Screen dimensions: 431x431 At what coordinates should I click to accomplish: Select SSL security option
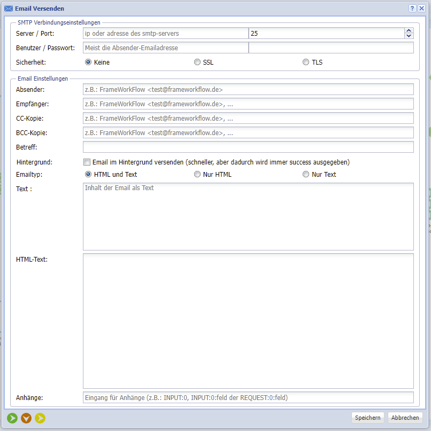197,62
